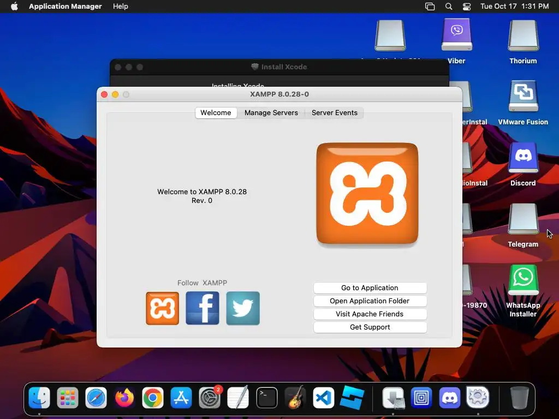Open XAMPP's Facebook page icon

tap(203, 308)
